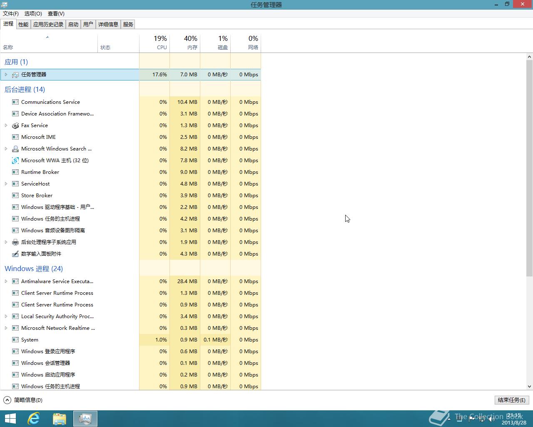Select the Windows 会话管理器 row

coord(130,363)
